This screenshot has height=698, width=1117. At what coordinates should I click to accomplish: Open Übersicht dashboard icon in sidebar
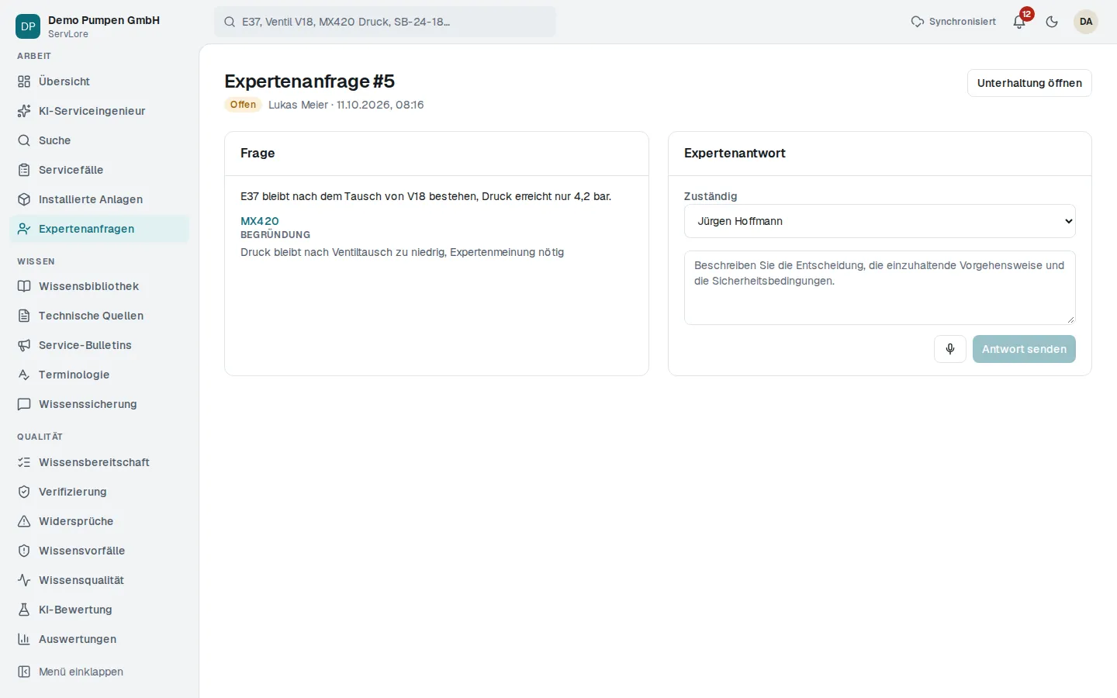24,81
